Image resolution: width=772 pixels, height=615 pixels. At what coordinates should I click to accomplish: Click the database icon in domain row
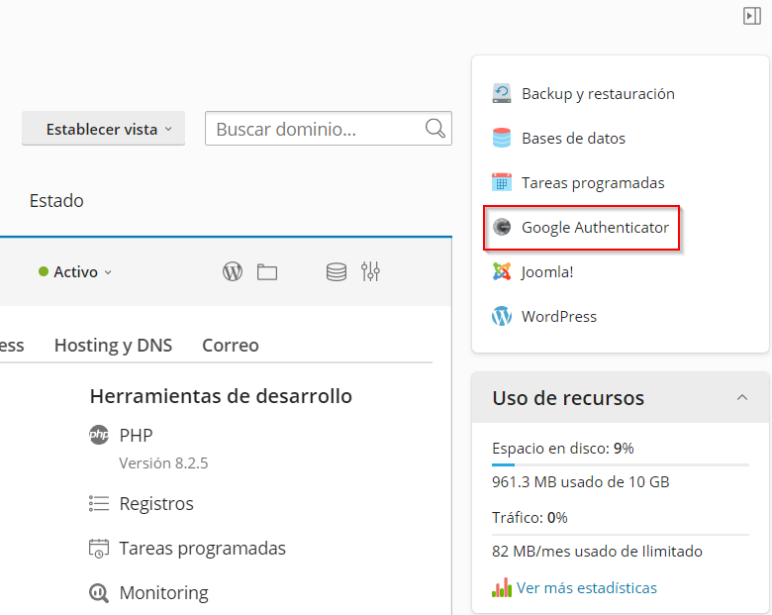pos(337,271)
